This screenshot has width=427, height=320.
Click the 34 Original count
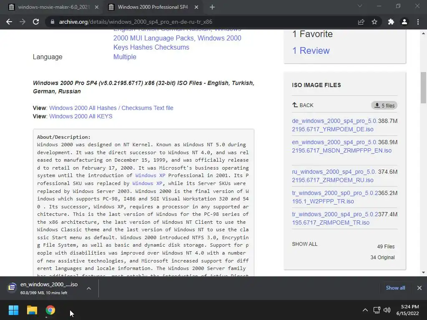[x=382, y=257]
